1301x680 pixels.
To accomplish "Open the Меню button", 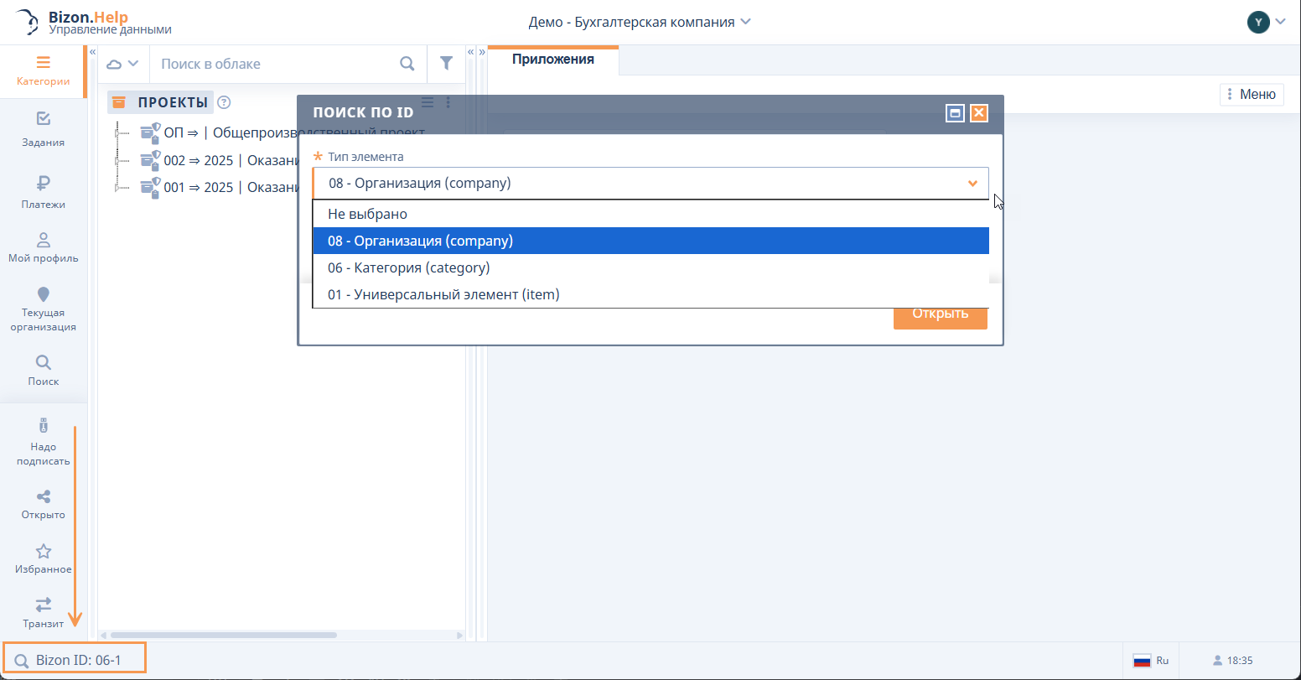I will pos(1252,95).
